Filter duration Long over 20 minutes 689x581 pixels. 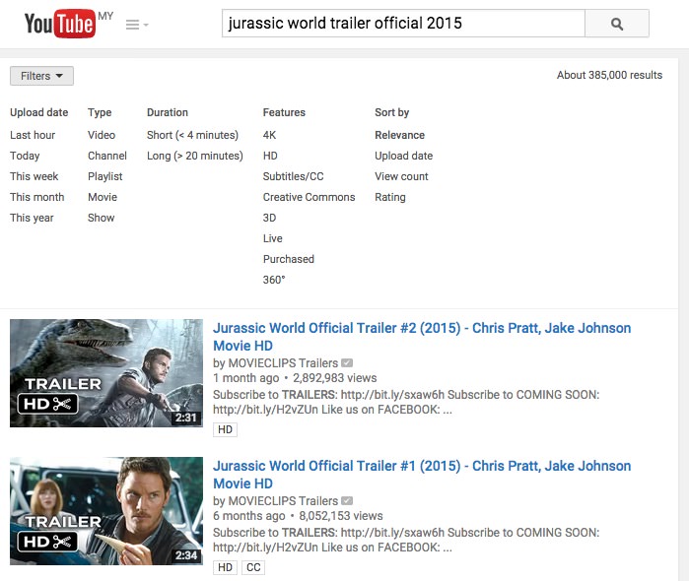pos(194,156)
